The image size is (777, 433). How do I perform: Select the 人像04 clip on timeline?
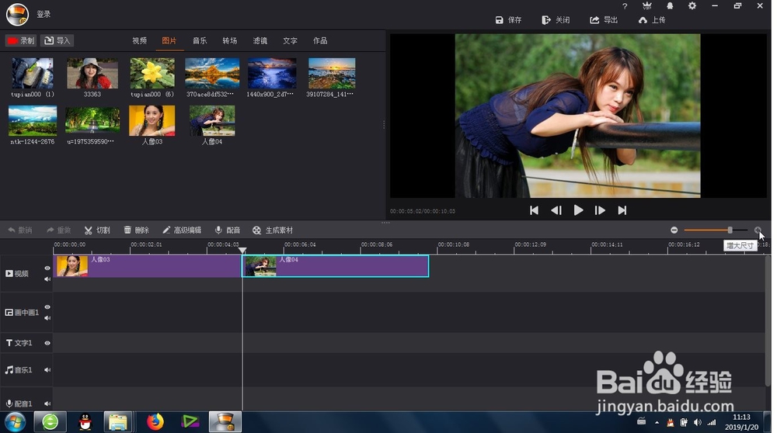pyautogui.click(x=336, y=266)
